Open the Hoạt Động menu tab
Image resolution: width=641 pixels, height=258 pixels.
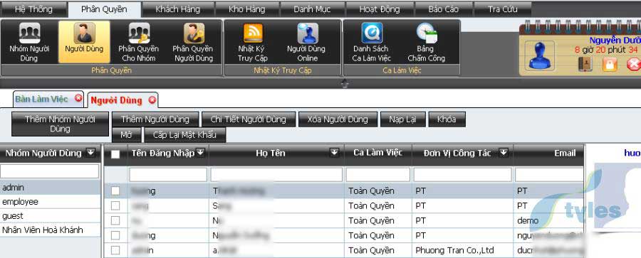(380, 9)
